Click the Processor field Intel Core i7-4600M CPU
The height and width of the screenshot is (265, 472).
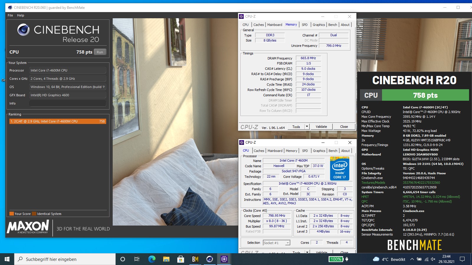click(x=68, y=70)
